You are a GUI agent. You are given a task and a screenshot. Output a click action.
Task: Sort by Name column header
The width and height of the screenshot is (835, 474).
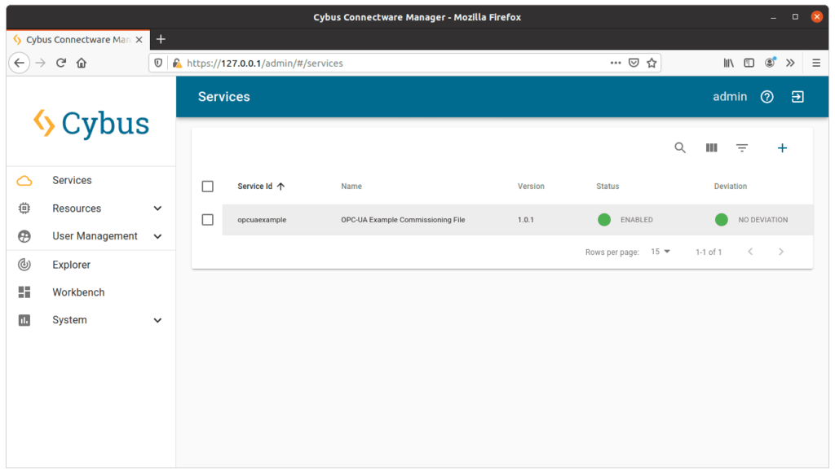(x=351, y=187)
